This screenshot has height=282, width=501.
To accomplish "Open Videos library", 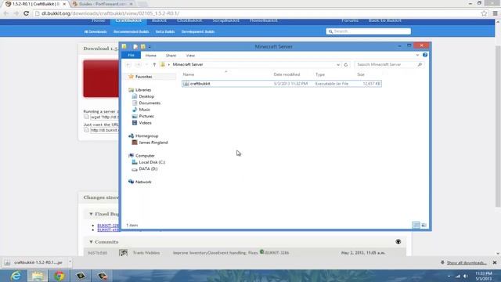I will 145,123.
